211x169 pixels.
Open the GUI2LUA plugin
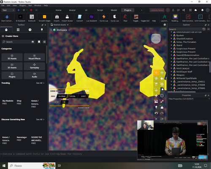pyautogui.click(x=32, y=18)
